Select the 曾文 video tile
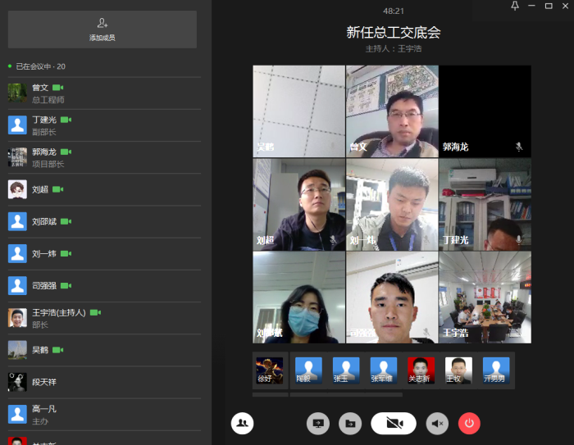 (x=391, y=111)
